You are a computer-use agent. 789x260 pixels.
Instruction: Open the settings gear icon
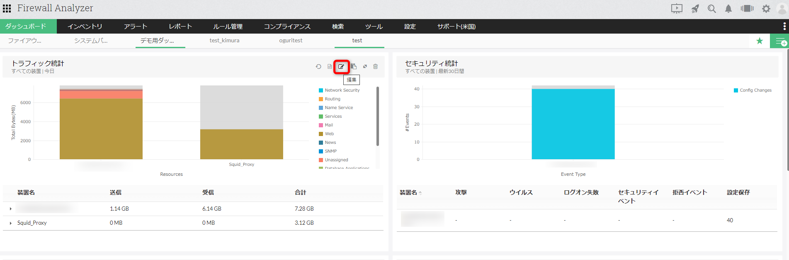click(x=766, y=9)
